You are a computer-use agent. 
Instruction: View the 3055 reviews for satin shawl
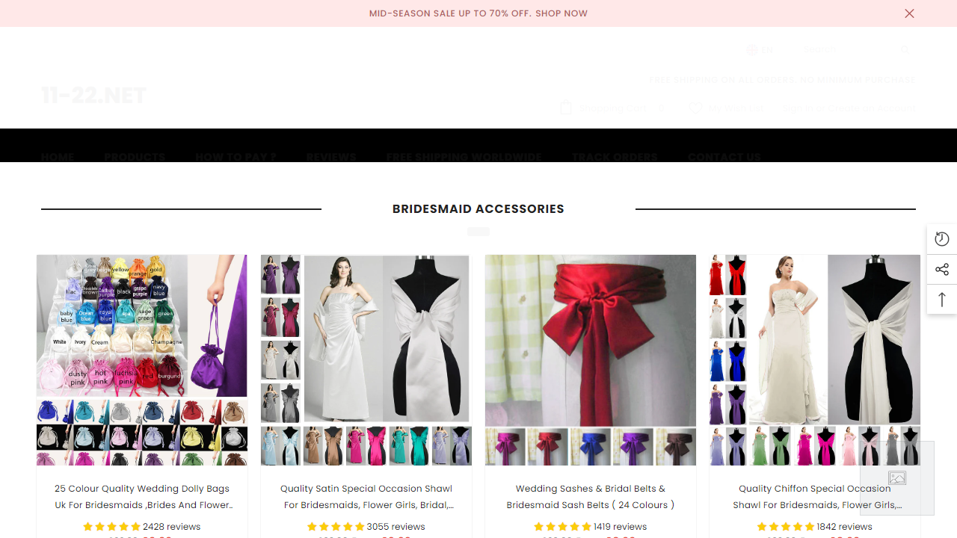(396, 527)
